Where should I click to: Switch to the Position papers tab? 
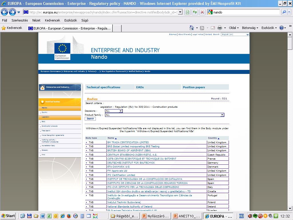205,87
